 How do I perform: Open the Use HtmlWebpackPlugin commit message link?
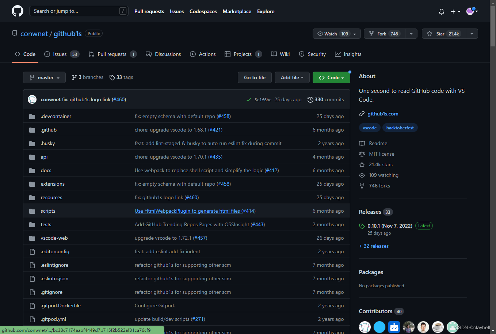coord(187,211)
